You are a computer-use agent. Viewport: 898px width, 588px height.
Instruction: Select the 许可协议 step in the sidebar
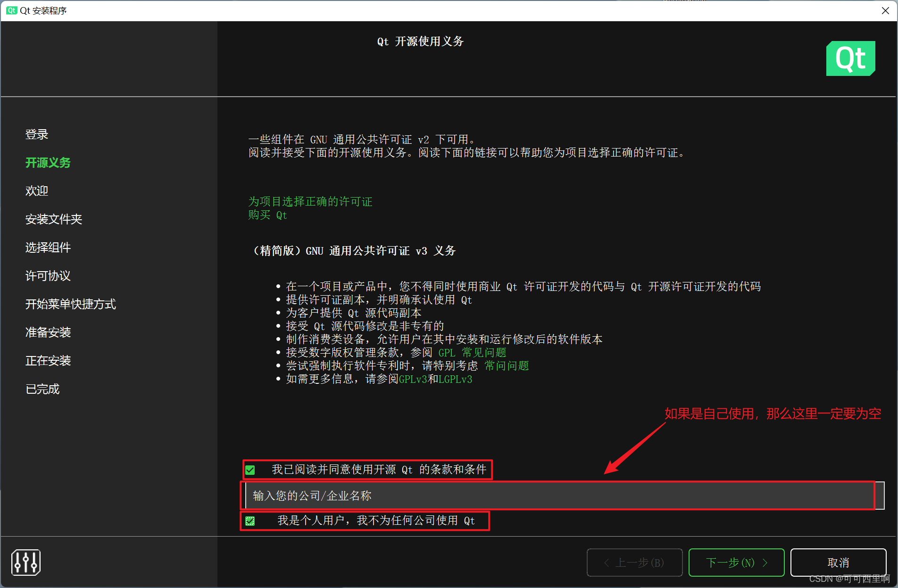[48, 276]
